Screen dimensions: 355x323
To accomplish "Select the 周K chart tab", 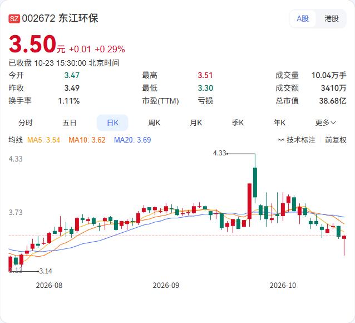I will tap(154, 123).
